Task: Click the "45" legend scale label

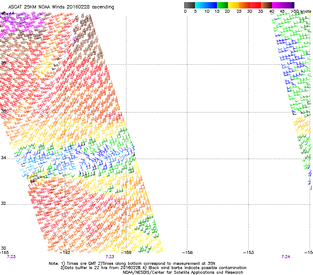Action: coord(282,11)
